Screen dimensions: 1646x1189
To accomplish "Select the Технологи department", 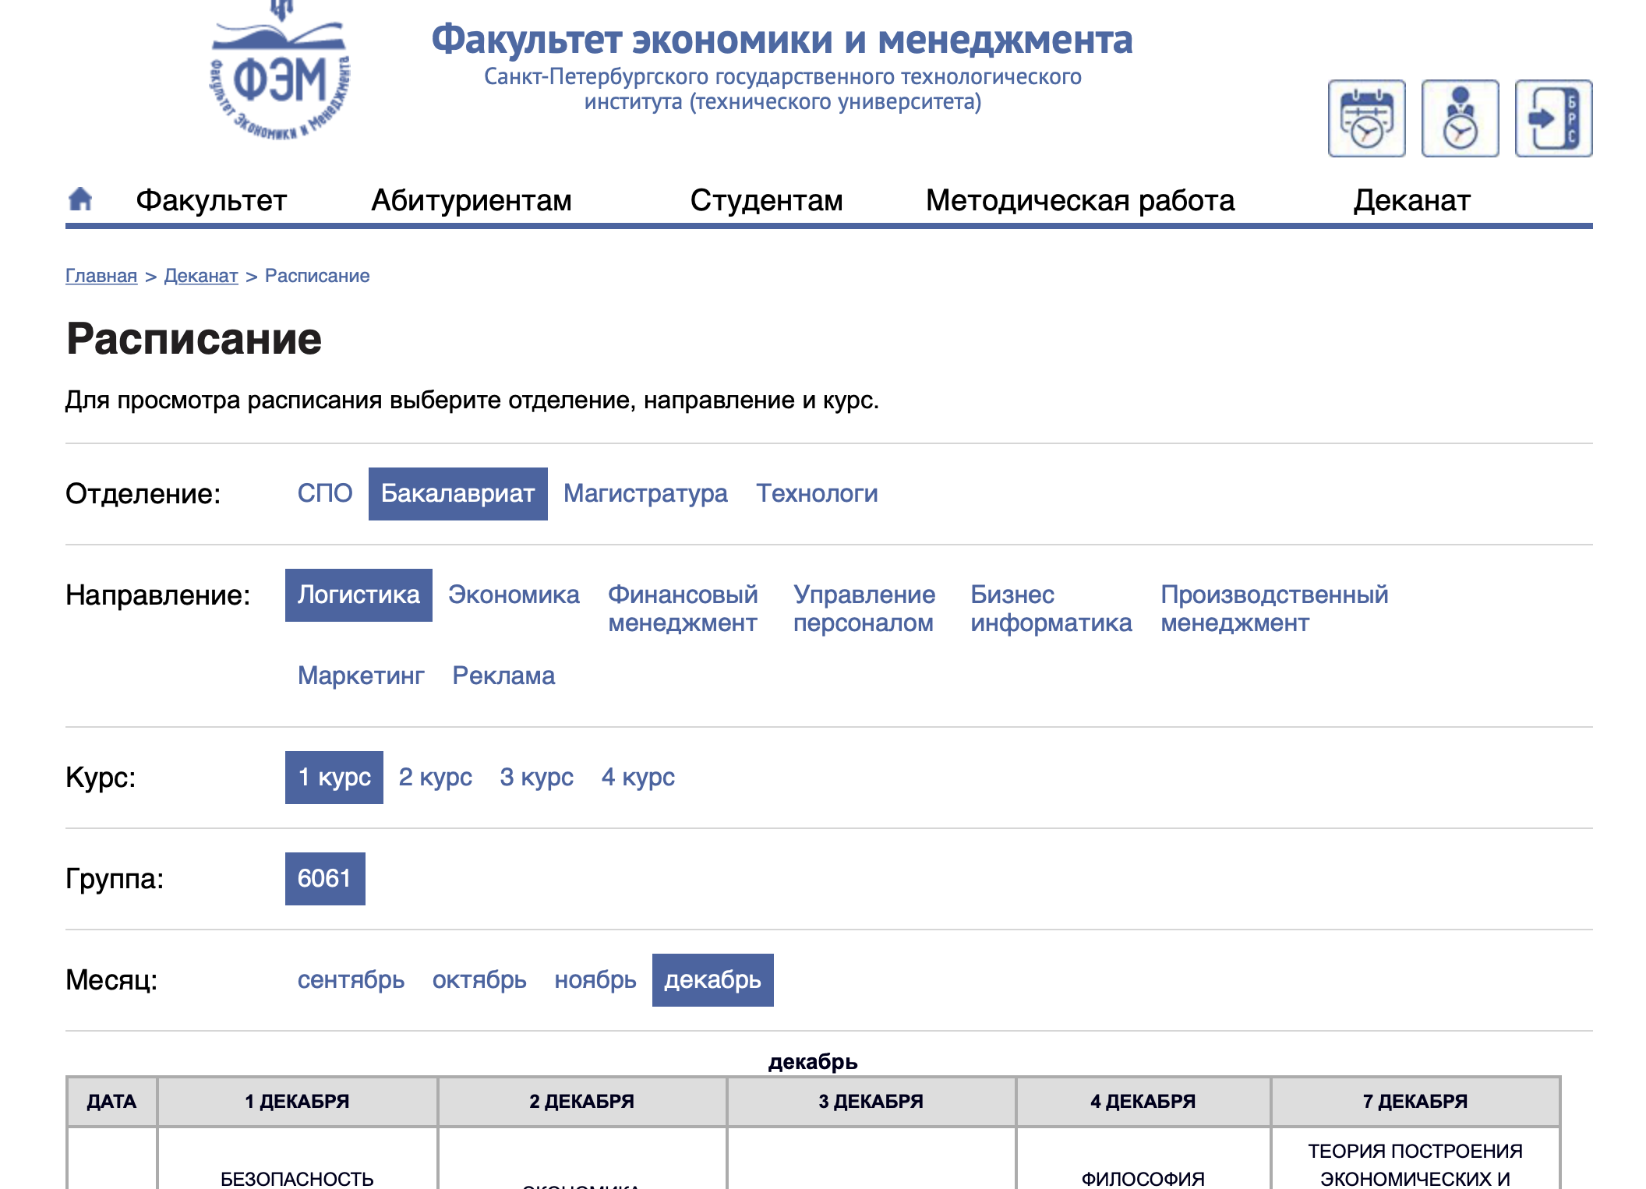I will [x=817, y=493].
